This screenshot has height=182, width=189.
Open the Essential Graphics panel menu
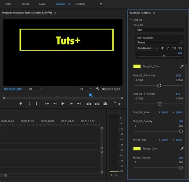(154, 13)
